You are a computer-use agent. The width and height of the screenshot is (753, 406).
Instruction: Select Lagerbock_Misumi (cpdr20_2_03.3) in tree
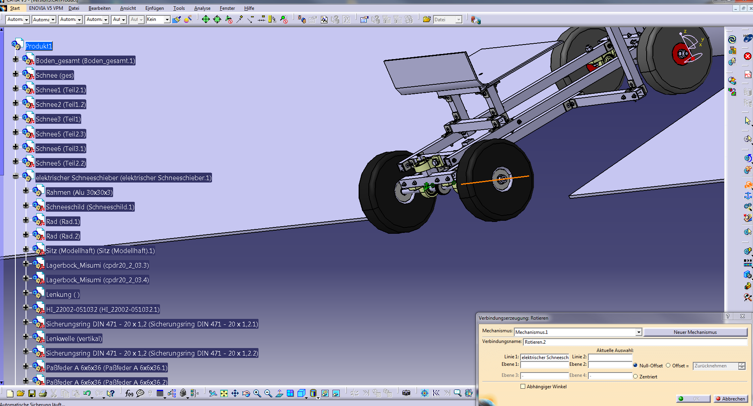97,265
